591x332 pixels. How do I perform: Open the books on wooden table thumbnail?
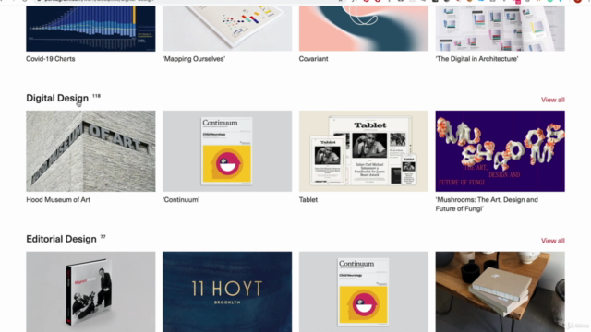(500, 291)
